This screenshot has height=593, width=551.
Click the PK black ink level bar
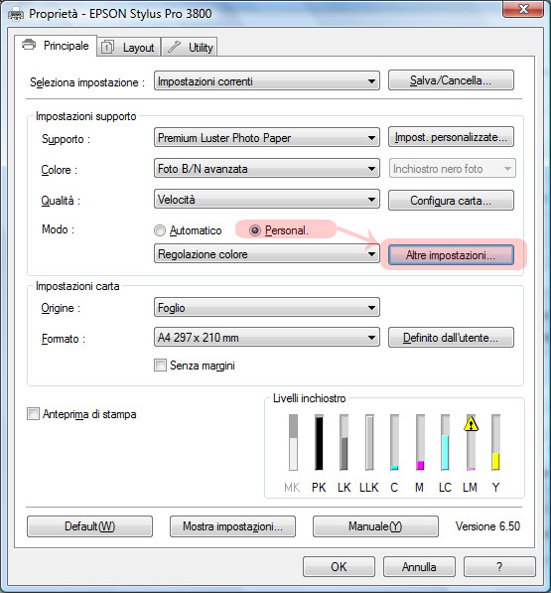tap(319, 442)
